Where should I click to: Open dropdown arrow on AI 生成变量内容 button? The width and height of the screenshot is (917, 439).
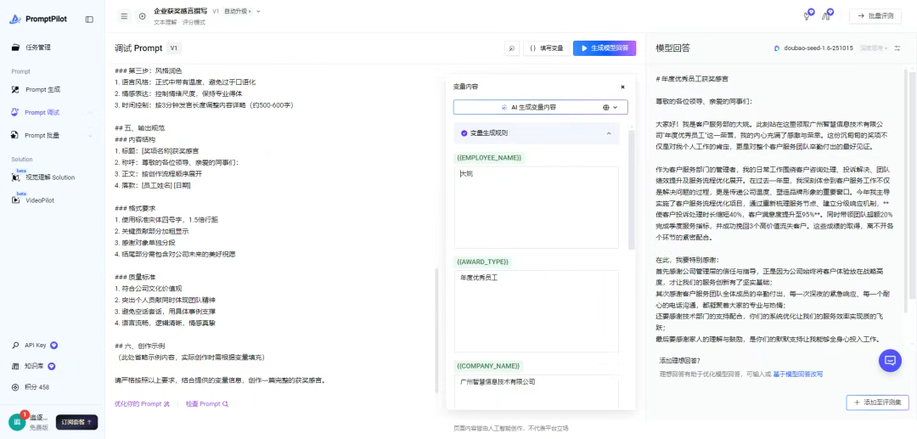[616, 108]
